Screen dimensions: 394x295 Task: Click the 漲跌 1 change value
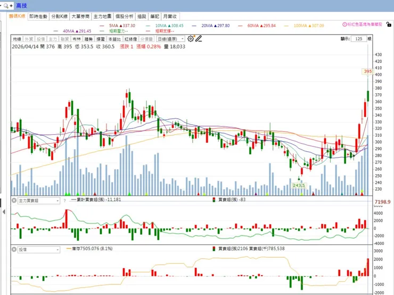coord(127,46)
